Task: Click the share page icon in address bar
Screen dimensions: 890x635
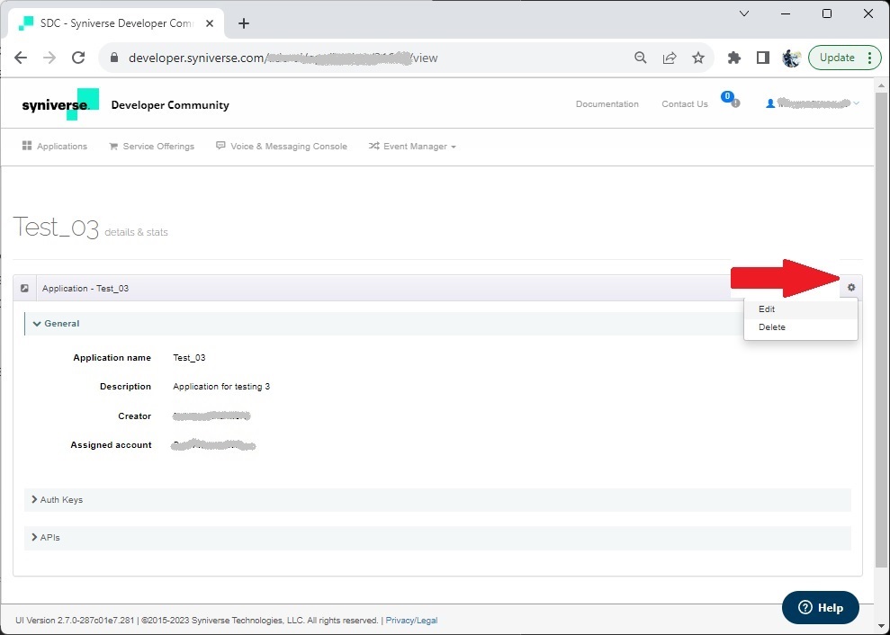Action: coord(670,58)
